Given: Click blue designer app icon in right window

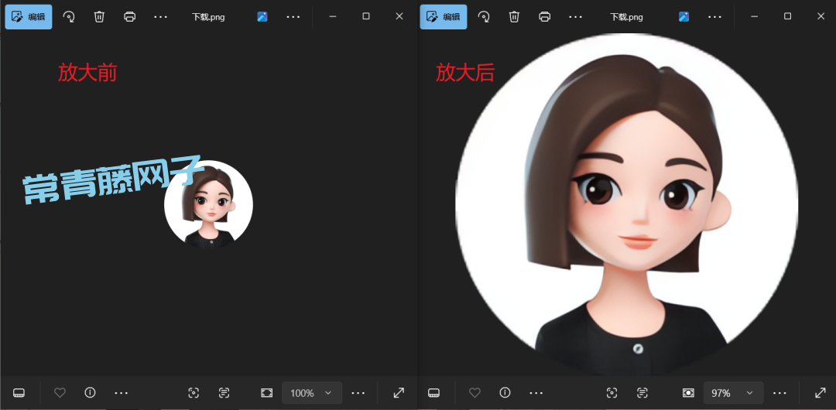Looking at the screenshot, I should (x=684, y=16).
